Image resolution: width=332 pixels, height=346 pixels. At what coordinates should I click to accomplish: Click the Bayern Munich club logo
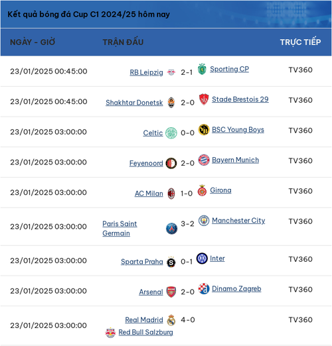coord(204,160)
